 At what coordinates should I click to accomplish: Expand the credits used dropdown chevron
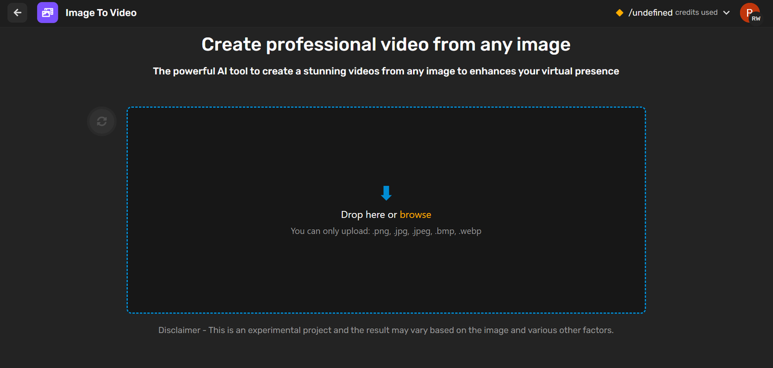pos(726,13)
